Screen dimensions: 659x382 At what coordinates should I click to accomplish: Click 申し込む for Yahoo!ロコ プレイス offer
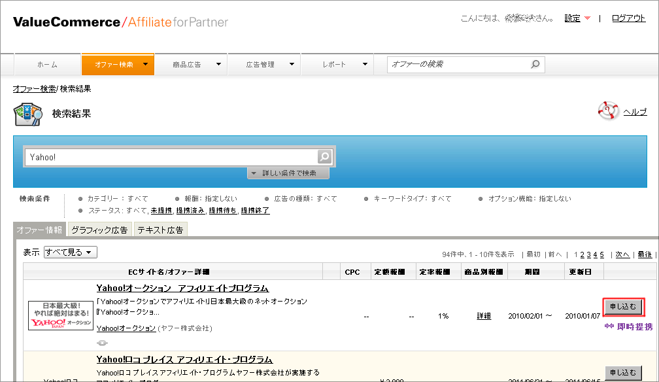click(623, 373)
